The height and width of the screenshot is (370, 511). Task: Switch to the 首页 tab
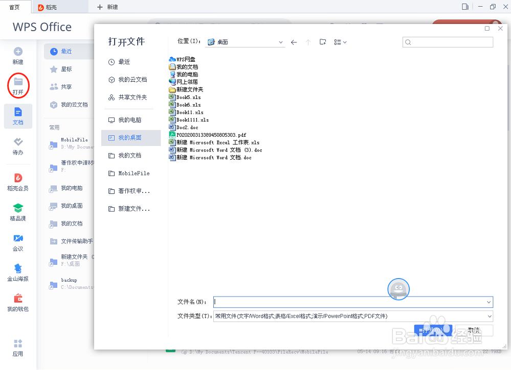click(15, 7)
